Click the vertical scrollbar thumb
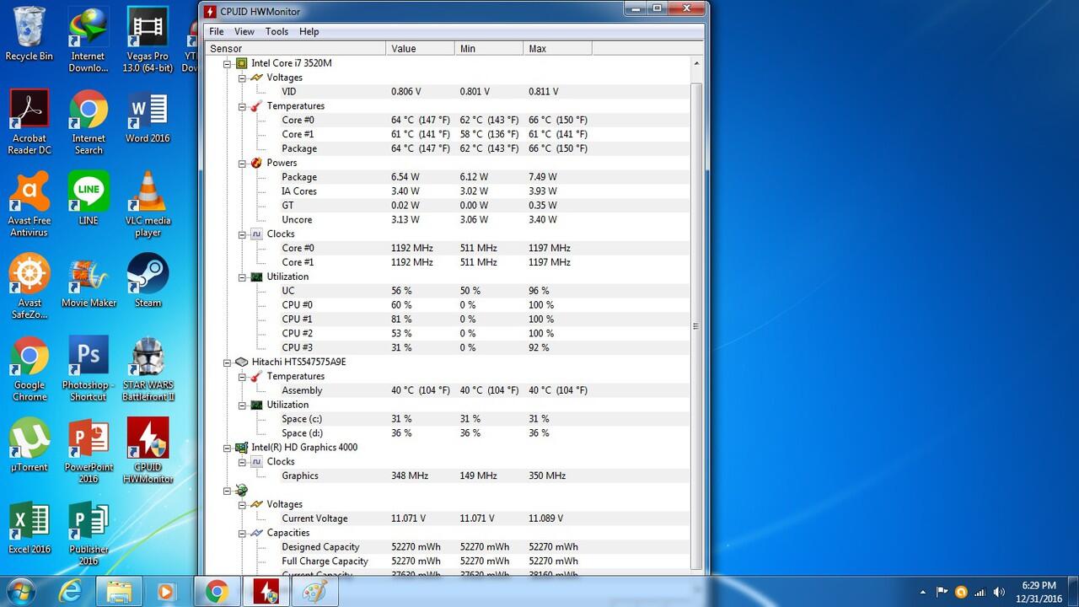This screenshot has height=607, width=1079. pos(696,325)
